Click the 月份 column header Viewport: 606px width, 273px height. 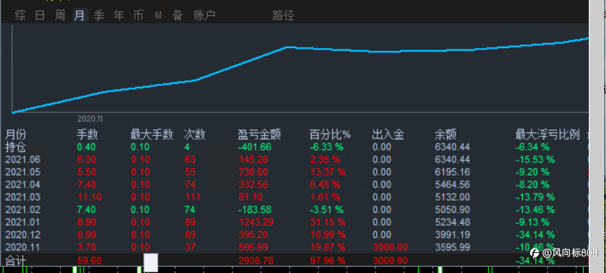[16, 135]
